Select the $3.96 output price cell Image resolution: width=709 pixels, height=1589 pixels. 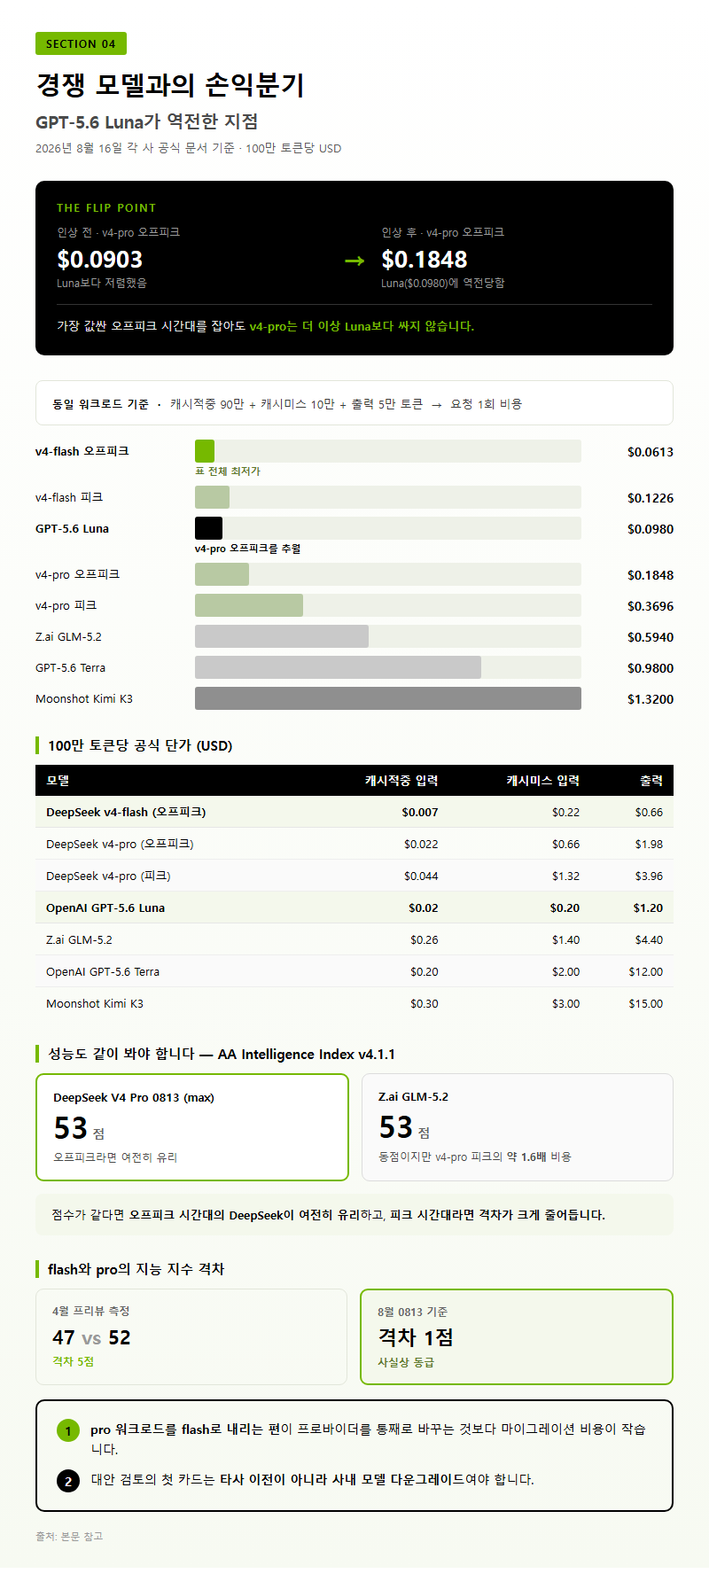pos(649,876)
